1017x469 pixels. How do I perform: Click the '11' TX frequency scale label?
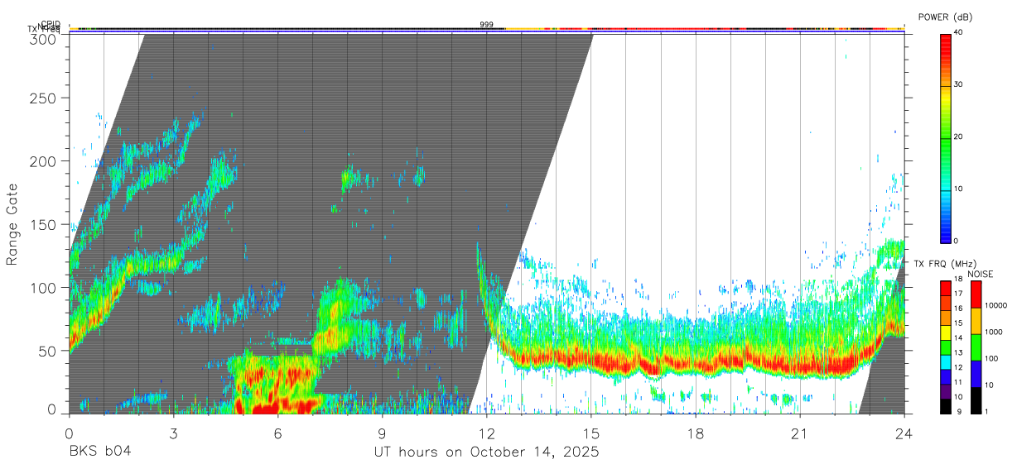959,382
